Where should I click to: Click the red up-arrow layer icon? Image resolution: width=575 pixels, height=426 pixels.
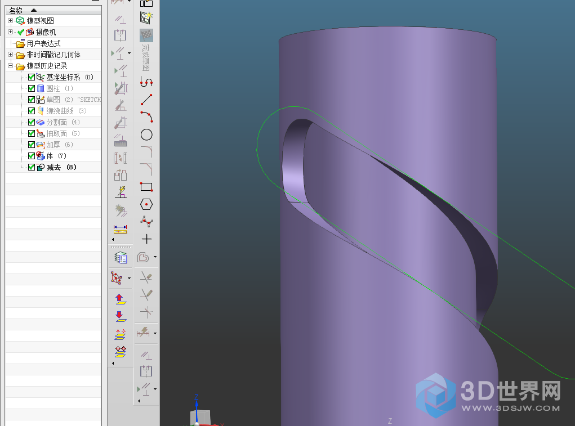tap(121, 299)
